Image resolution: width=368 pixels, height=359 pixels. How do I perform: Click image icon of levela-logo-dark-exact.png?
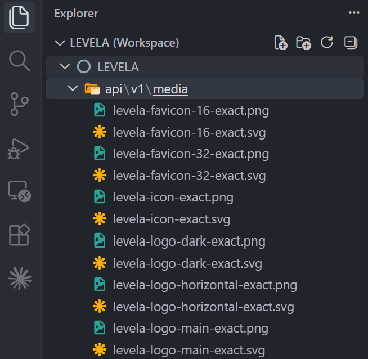pos(100,240)
